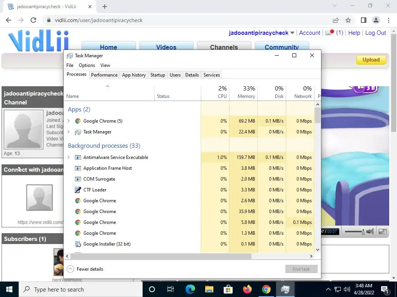
Task: Click the Windows taskbar search box
Action: point(81,289)
